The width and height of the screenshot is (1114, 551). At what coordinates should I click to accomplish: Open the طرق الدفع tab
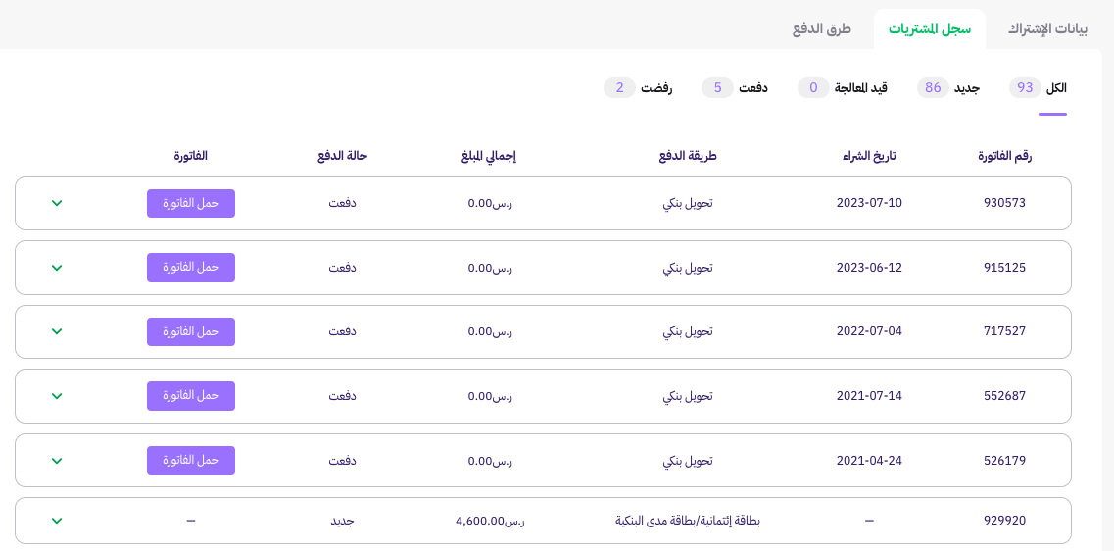[822, 29]
